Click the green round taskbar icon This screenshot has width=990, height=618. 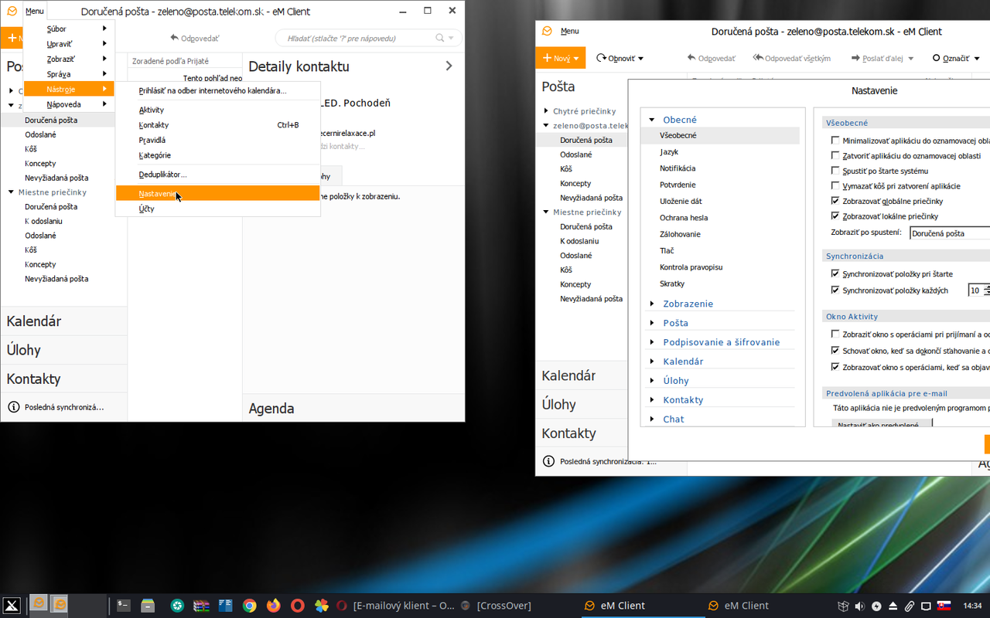tap(177, 606)
